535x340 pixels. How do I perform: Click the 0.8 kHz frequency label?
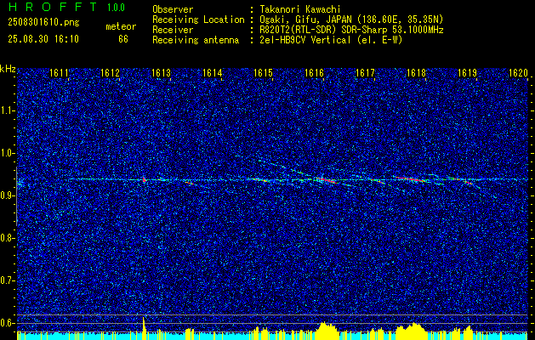coord(7,238)
